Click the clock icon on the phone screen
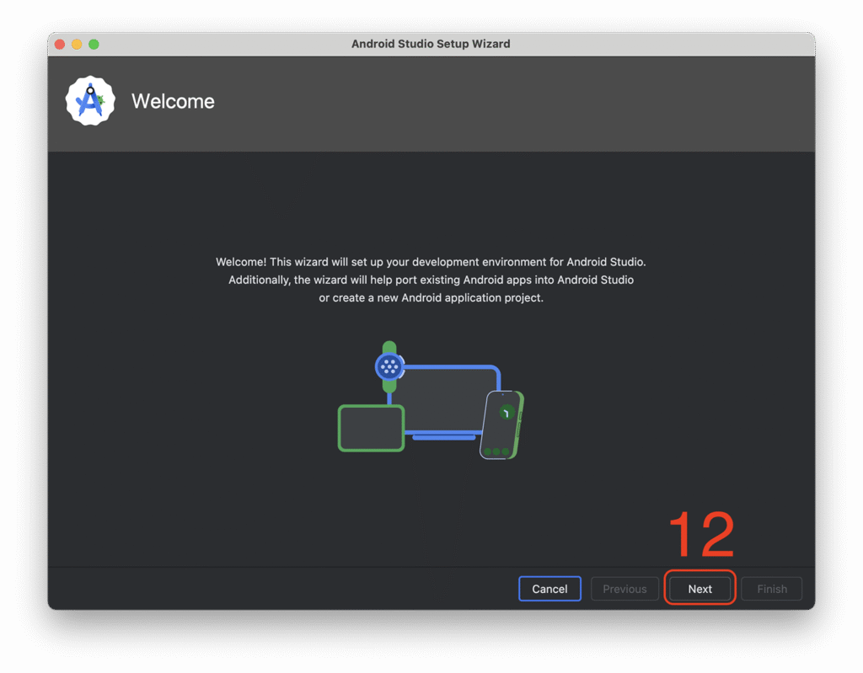 point(507,413)
